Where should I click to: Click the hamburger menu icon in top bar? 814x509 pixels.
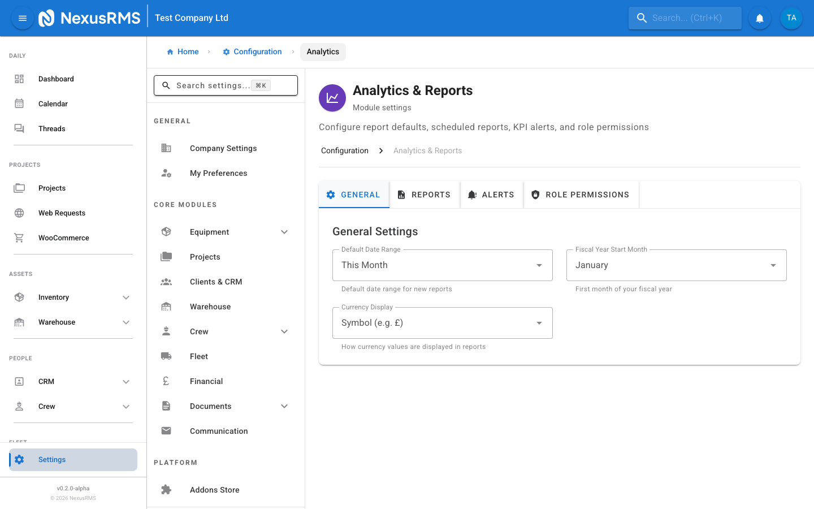click(x=22, y=18)
